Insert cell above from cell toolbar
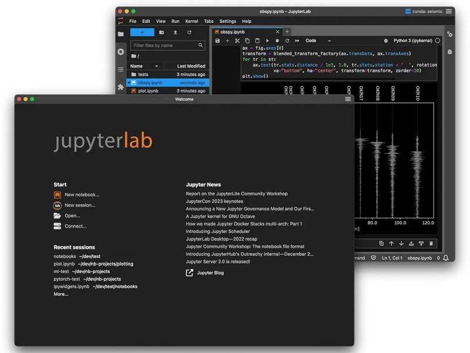Viewport: 470px width, 353px height. click(x=411, y=244)
